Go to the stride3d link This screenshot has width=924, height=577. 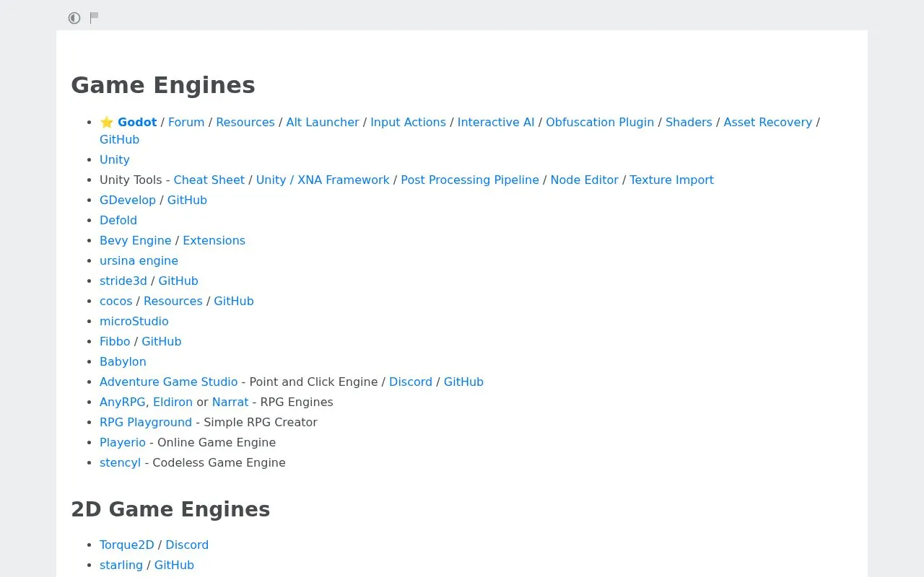123,281
